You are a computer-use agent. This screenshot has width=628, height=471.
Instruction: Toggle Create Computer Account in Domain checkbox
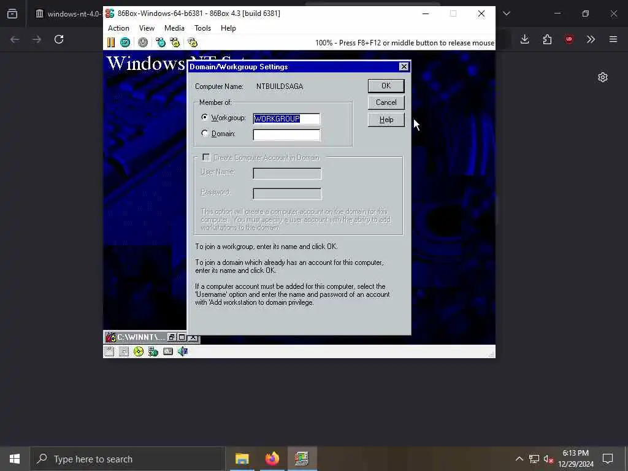[206, 158]
